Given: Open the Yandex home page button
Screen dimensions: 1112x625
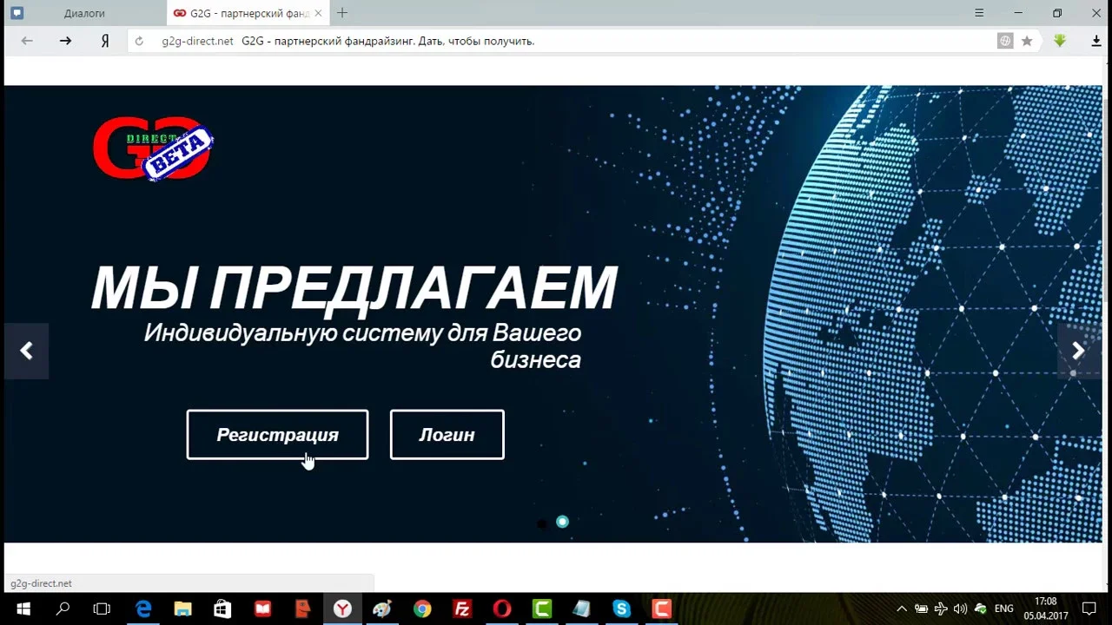Looking at the screenshot, I should (x=105, y=41).
